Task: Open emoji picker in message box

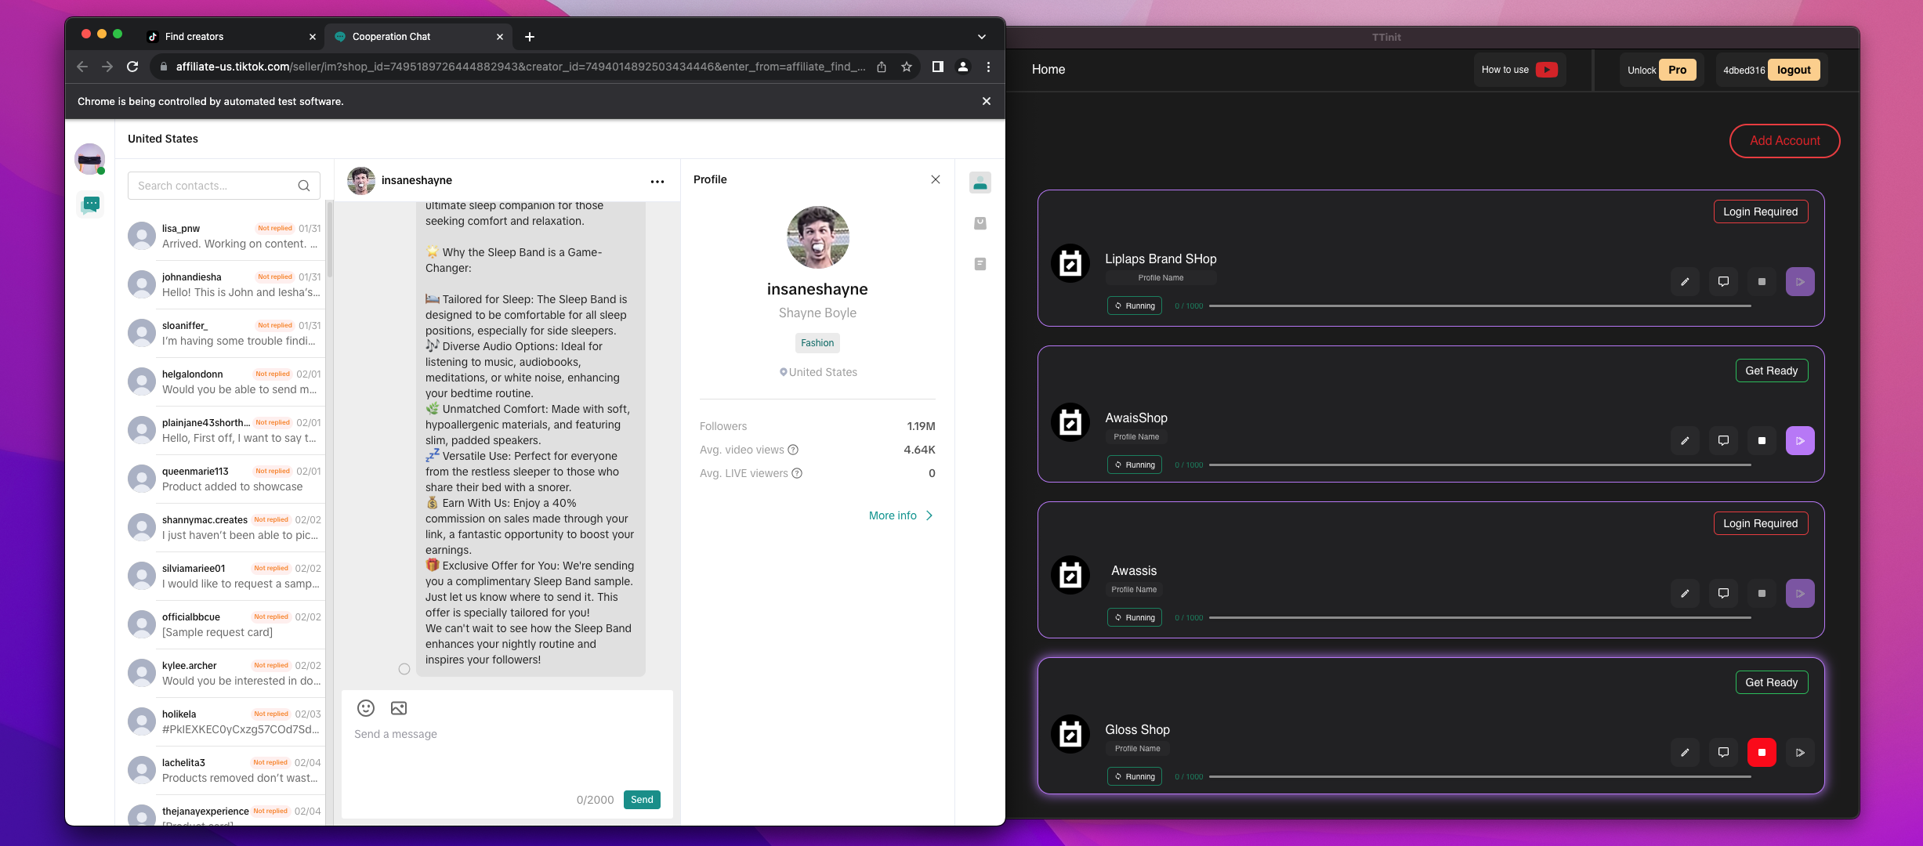Action: click(365, 709)
